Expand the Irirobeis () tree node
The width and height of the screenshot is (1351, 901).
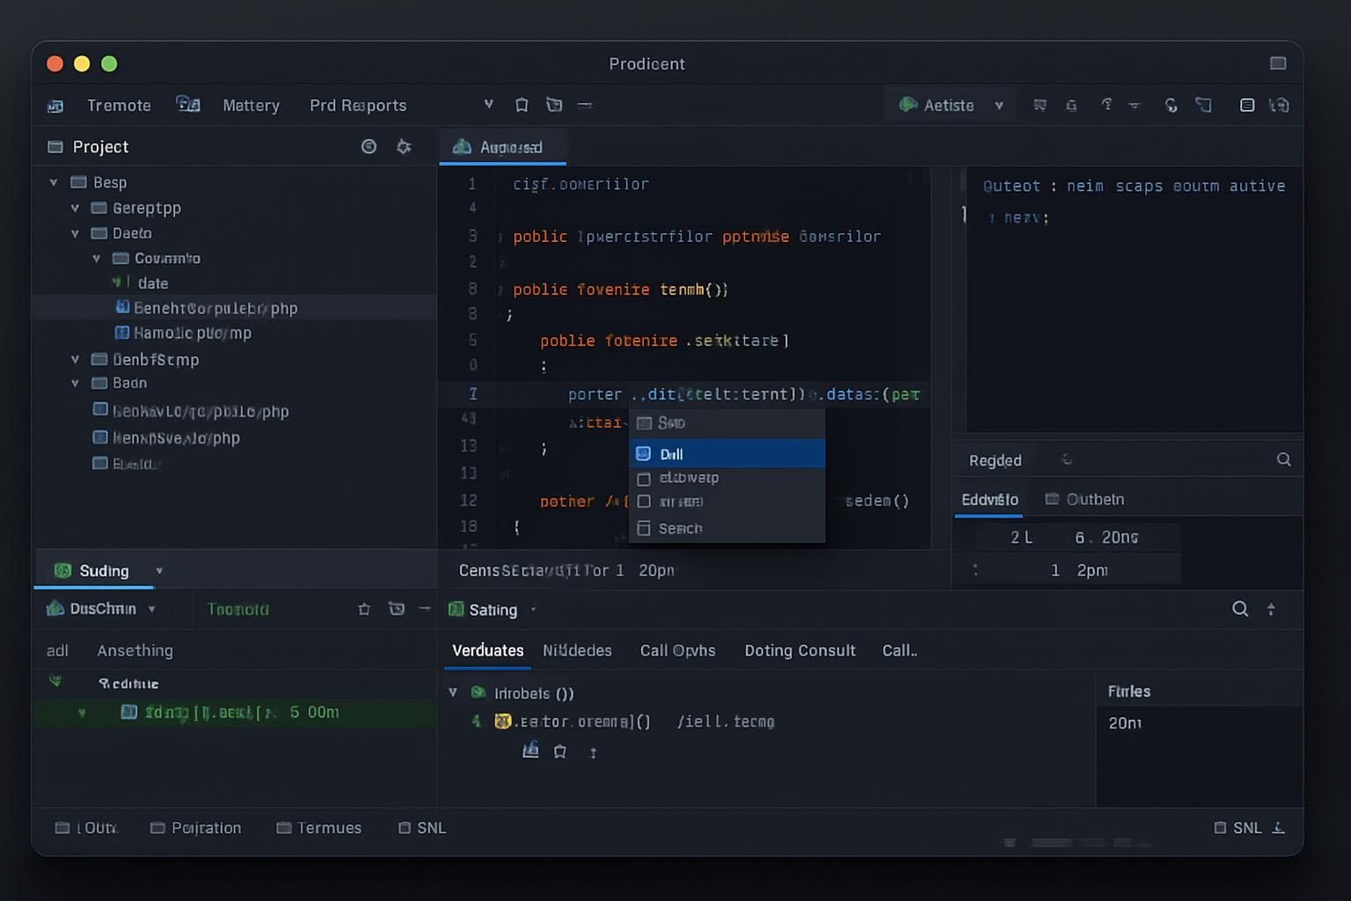pos(453,693)
